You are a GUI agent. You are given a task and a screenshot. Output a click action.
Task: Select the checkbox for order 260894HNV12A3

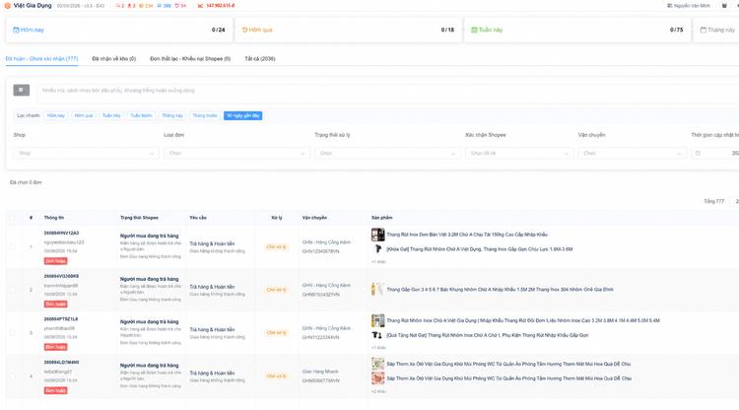tap(12, 247)
